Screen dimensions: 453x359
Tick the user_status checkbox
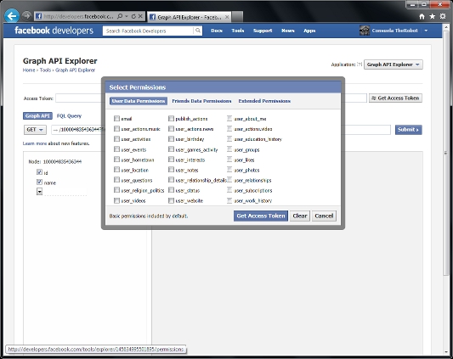(171, 190)
